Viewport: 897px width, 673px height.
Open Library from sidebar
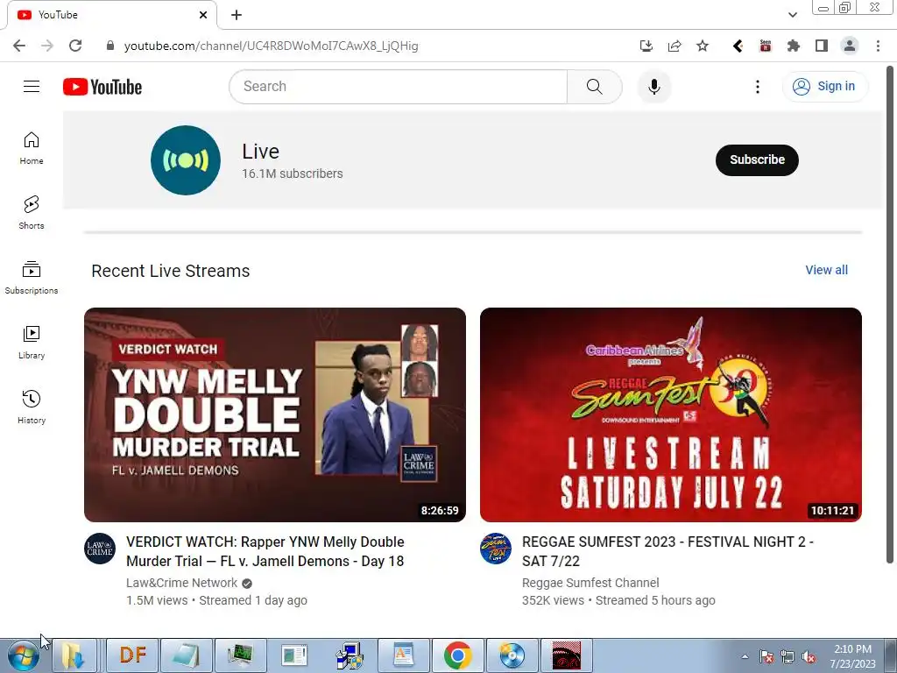(32, 343)
